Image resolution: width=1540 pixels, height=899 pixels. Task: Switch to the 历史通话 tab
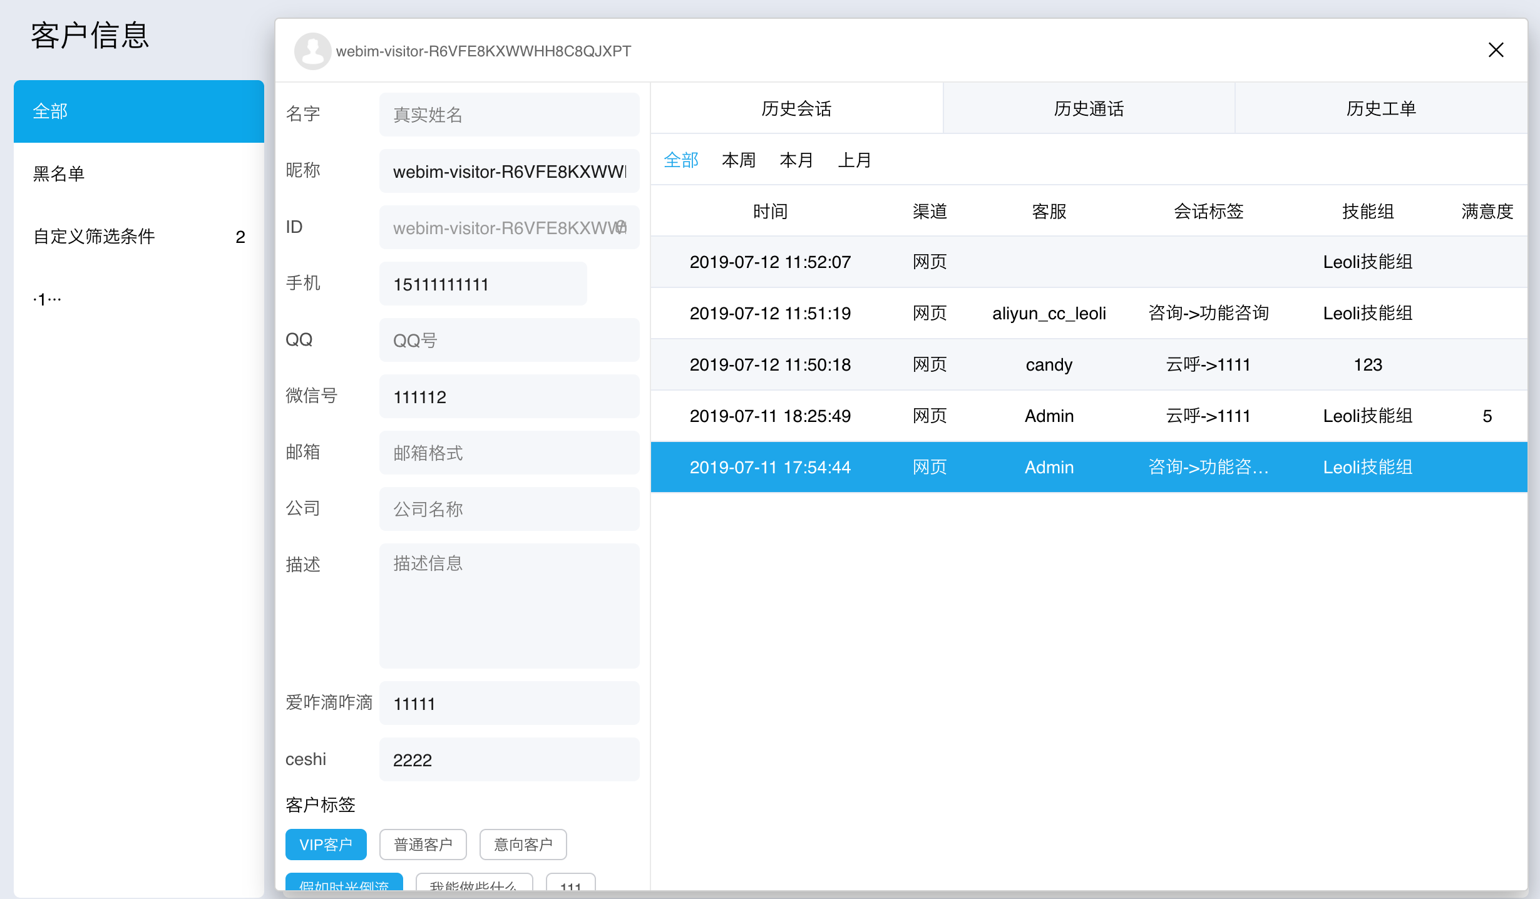point(1089,108)
